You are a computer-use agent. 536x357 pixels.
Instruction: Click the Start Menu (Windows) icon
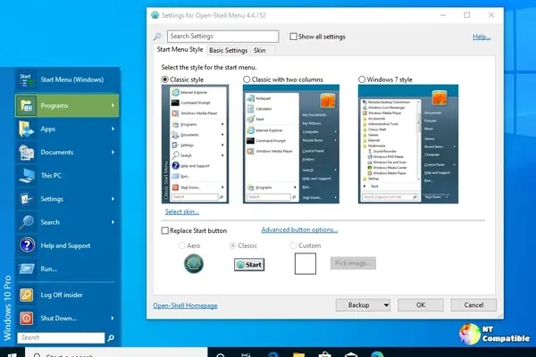(x=26, y=79)
